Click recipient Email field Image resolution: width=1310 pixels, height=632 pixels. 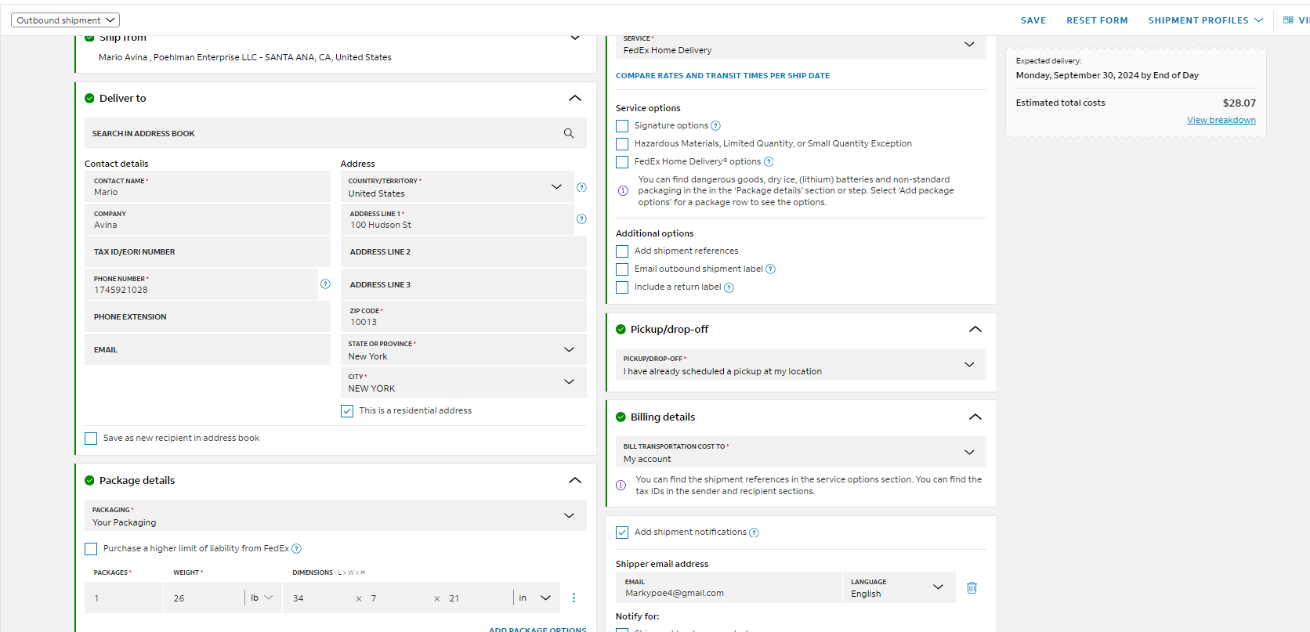(208, 350)
